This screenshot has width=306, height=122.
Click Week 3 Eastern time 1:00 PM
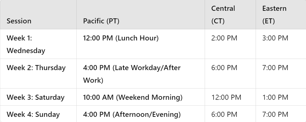coord(275,97)
